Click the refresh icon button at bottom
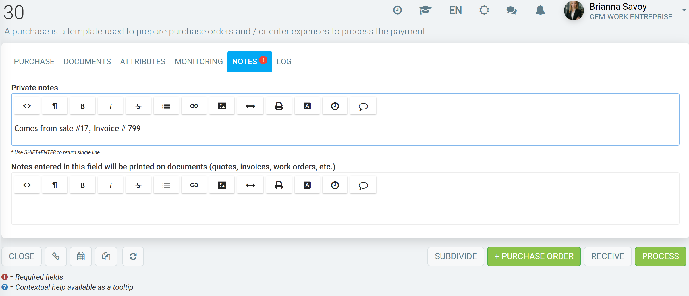Image resolution: width=689 pixels, height=296 pixels. (133, 256)
